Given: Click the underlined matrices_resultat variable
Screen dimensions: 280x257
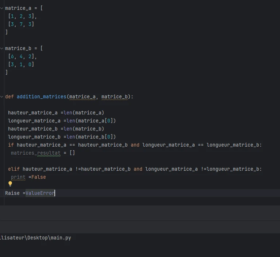Looking at the screenshot, I should 35,153.
